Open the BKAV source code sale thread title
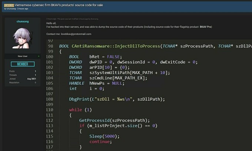 coord(59,5)
